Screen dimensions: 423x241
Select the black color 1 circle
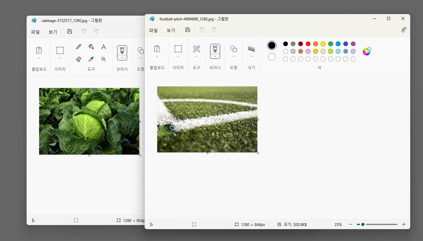click(272, 45)
